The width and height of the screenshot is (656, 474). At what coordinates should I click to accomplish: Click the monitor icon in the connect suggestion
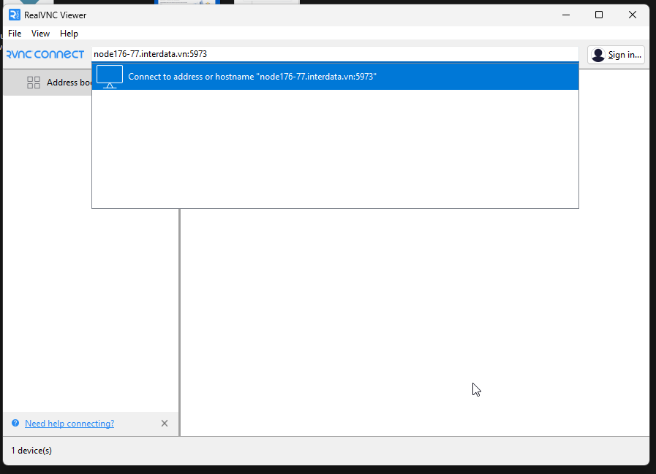(110, 77)
